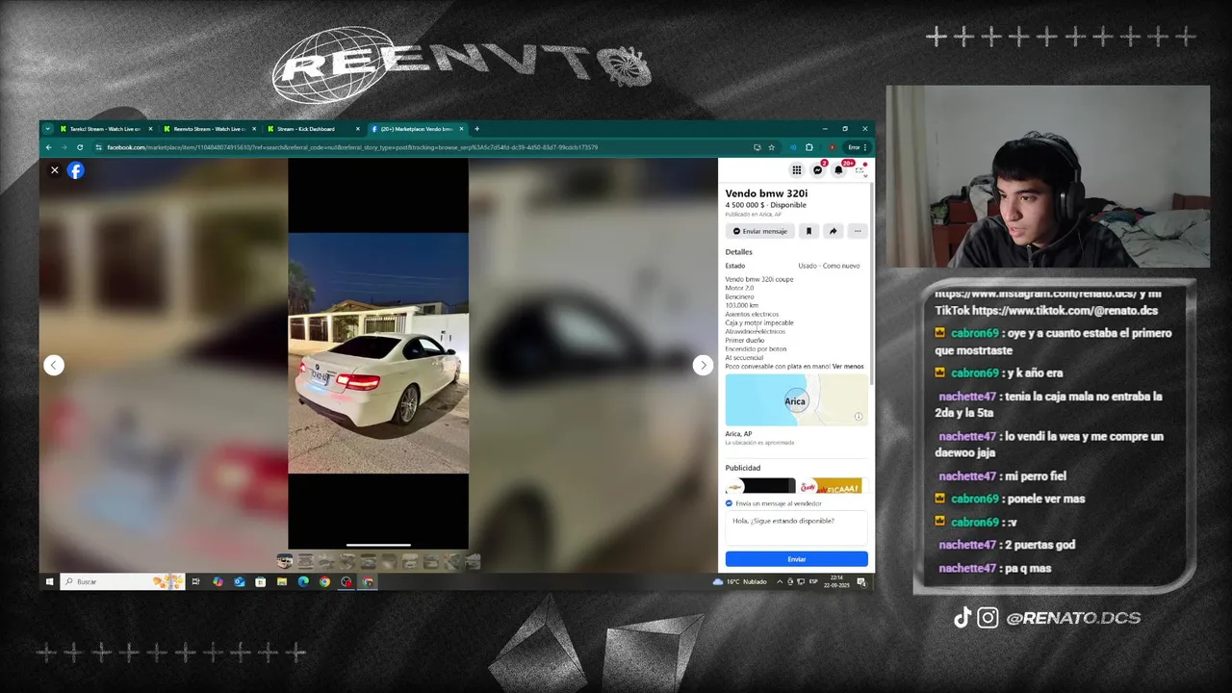
Task: Select the first car photo thumbnail
Action: pyautogui.click(x=285, y=561)
